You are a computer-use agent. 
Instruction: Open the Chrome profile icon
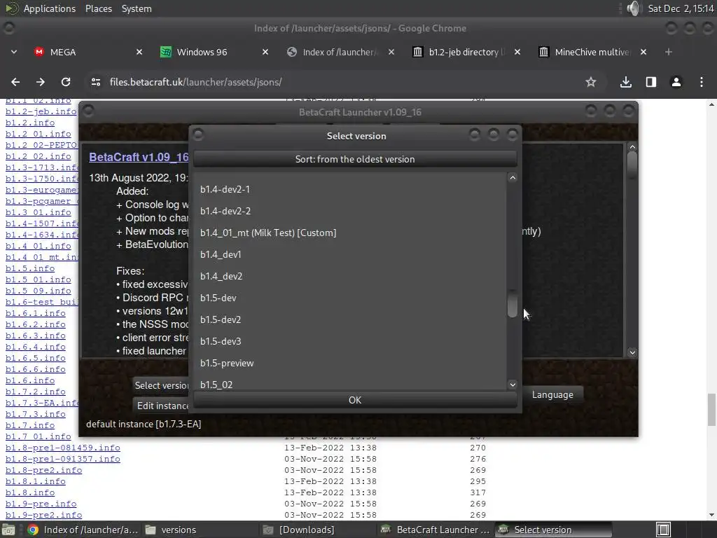point(676,82)
